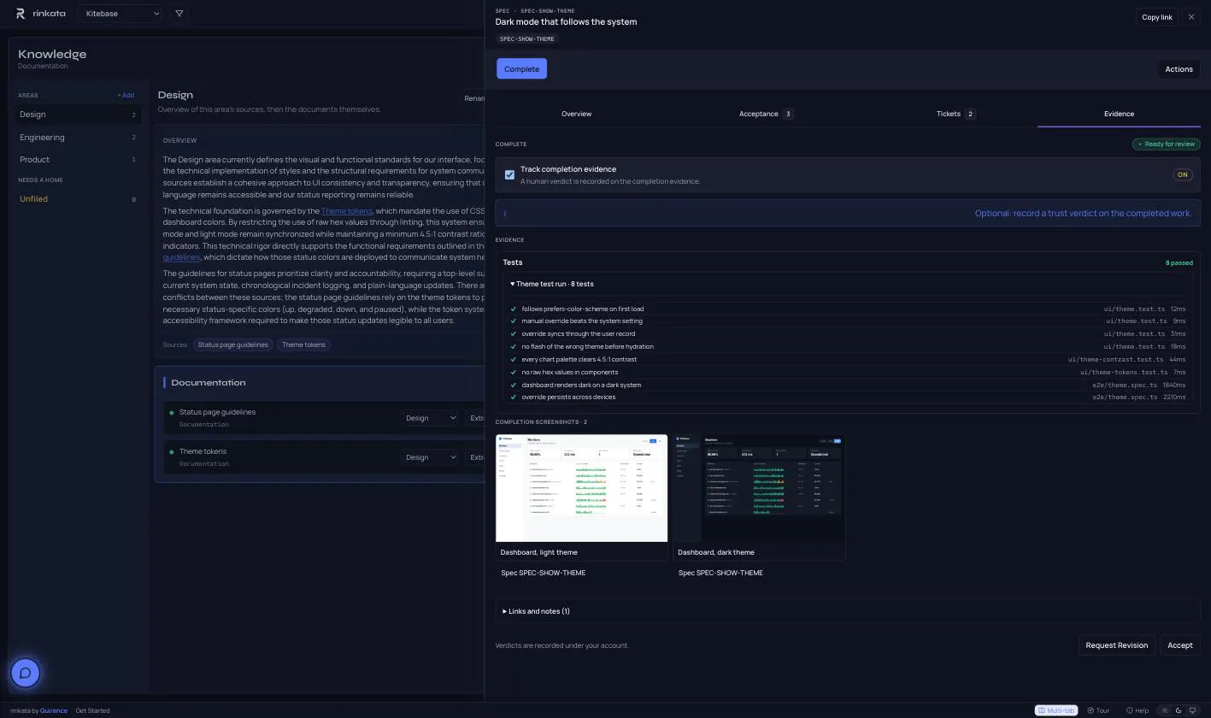Screen dimensions: 1211x718
Task: Click the 'Optional: record a trust verdict' link
Action: 1083,214
